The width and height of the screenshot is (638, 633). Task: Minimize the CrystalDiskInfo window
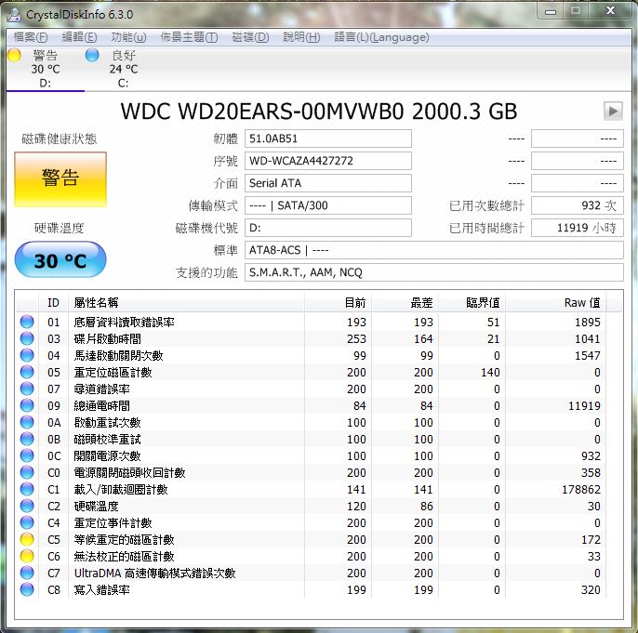551,11
